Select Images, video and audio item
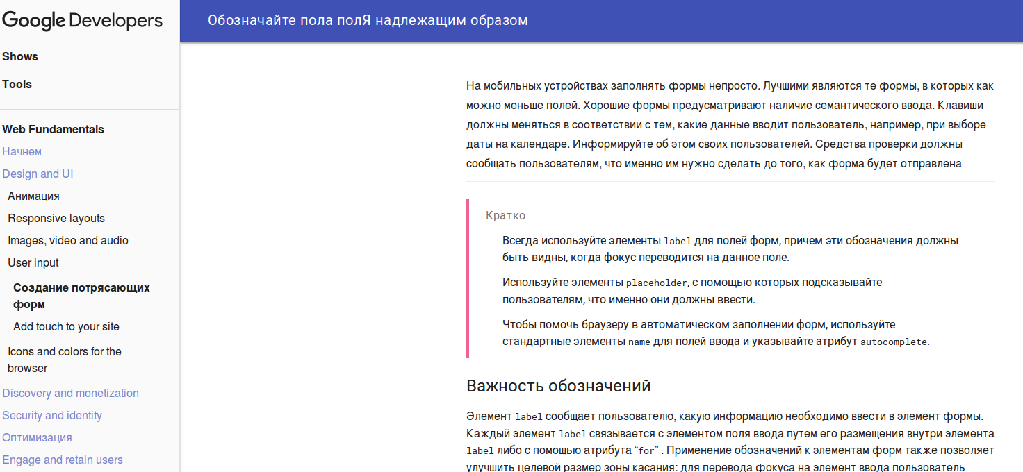 coord(68,241)
